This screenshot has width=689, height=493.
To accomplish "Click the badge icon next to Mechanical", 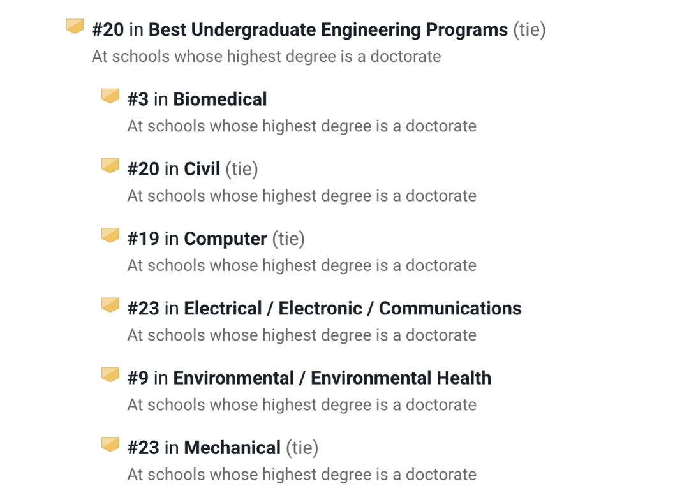I will tap(110, 444).
